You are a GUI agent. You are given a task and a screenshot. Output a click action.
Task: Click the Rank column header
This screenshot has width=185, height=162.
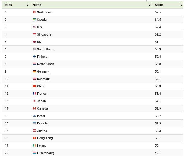point(8,5)
